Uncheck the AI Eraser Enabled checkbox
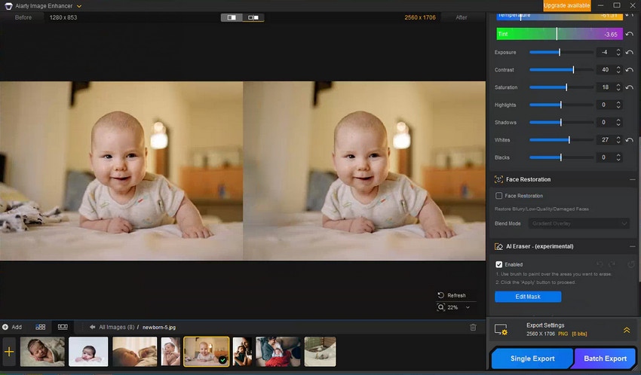641x375 pixels. [498, 264]
